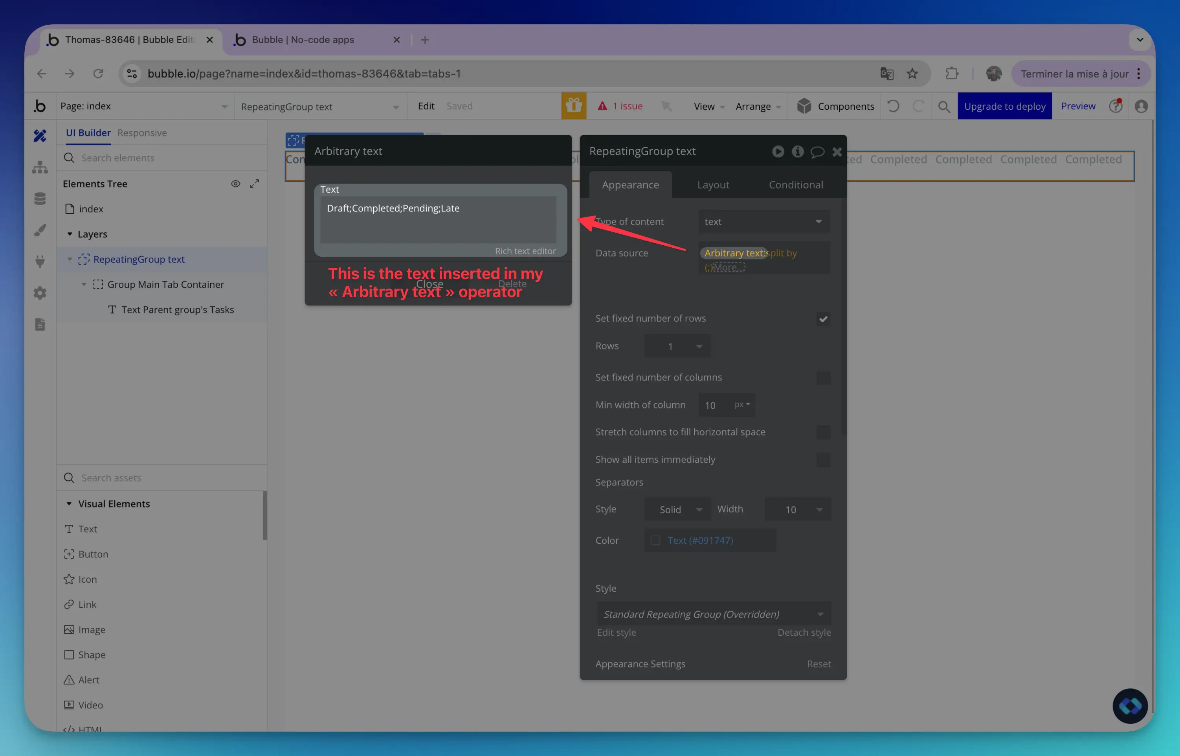Click the Text (#091747) color value
The image size is (1180, 756).
click(x=700, y=541)
